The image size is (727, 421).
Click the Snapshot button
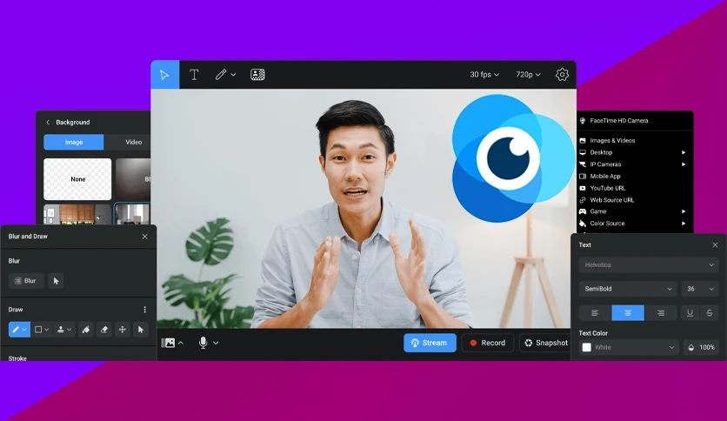(x=546, y=343)
